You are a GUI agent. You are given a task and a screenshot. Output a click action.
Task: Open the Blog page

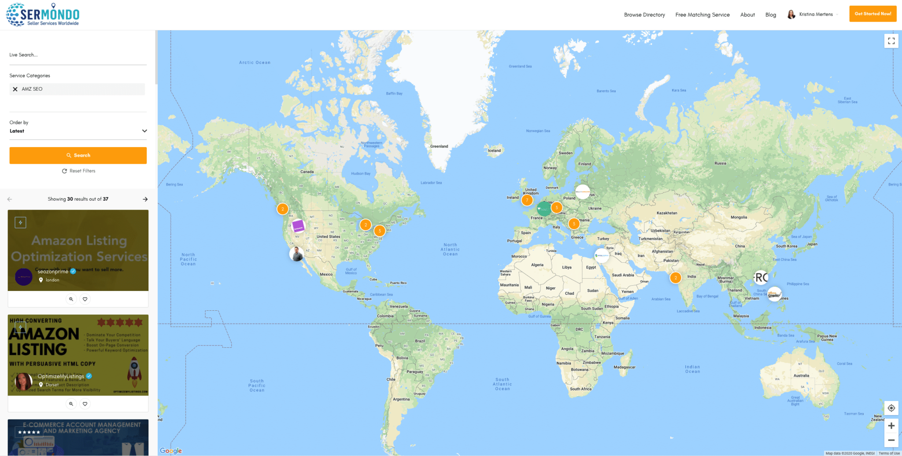[x=771, y=15]
